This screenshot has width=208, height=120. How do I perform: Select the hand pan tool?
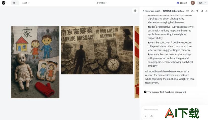[14, 3]
